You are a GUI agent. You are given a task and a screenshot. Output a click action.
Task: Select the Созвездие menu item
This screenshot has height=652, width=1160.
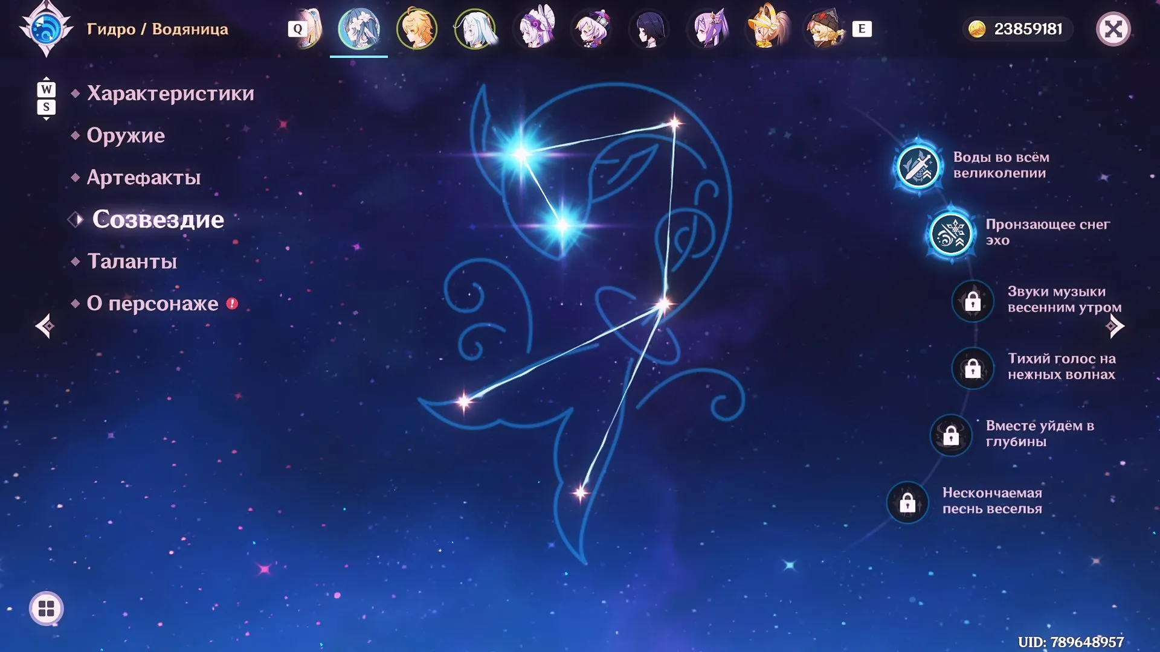tap(158, 219)
